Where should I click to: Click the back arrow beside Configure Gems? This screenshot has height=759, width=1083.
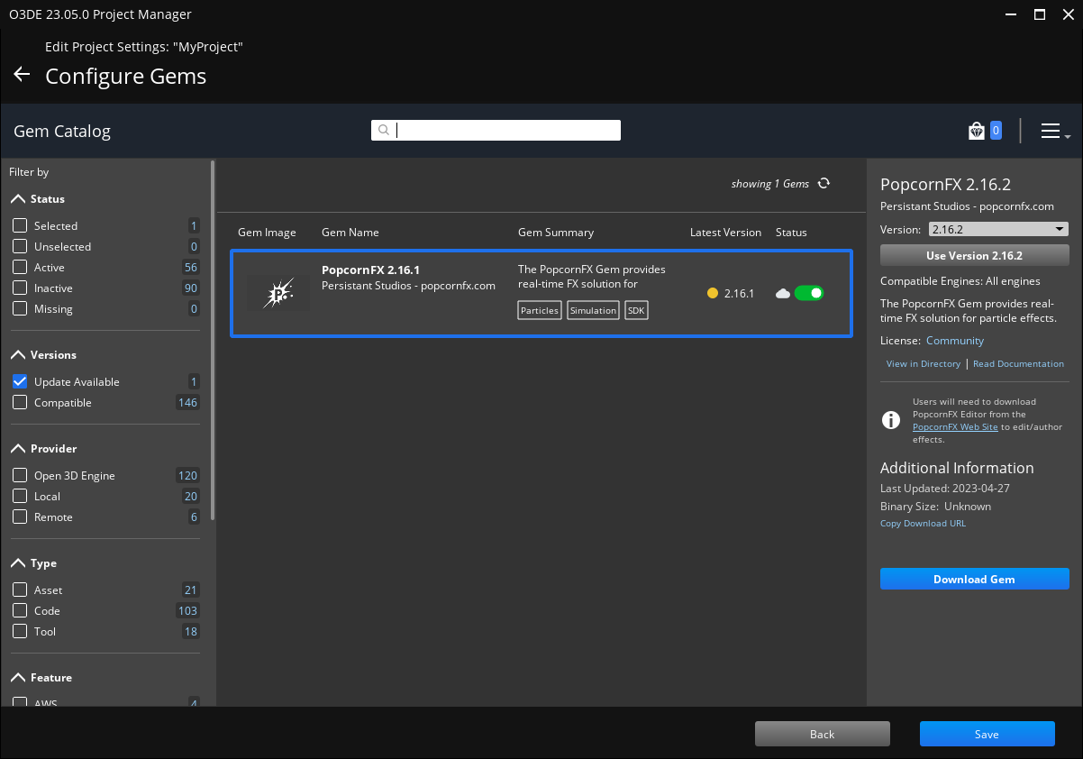point(22,75)
